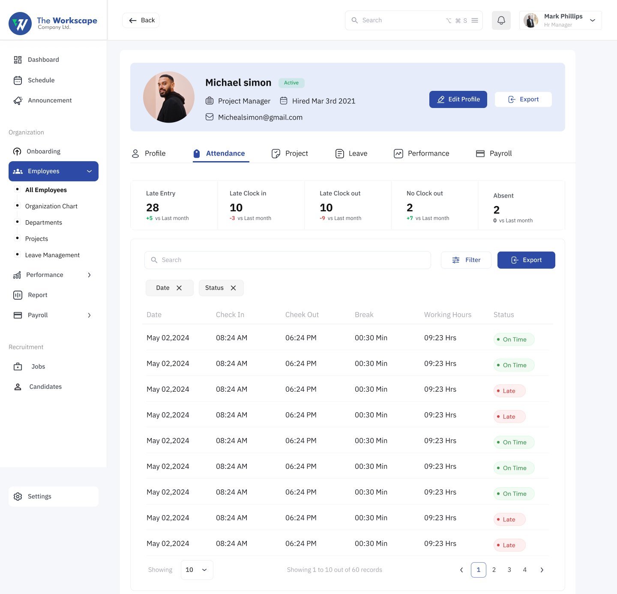The height and width of the screenshot is (594, 617).
Task: Open the notifications bell
Action: click(x=501, y=20)
